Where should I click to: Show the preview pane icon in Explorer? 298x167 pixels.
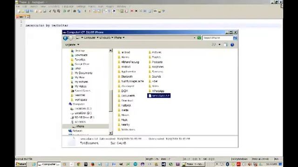[x=225, y=45]
